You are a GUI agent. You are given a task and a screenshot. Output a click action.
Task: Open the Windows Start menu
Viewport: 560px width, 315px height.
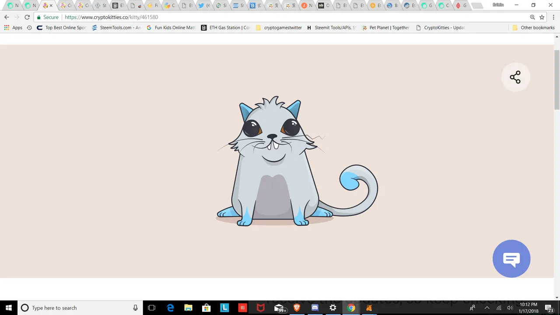[9, 308]
